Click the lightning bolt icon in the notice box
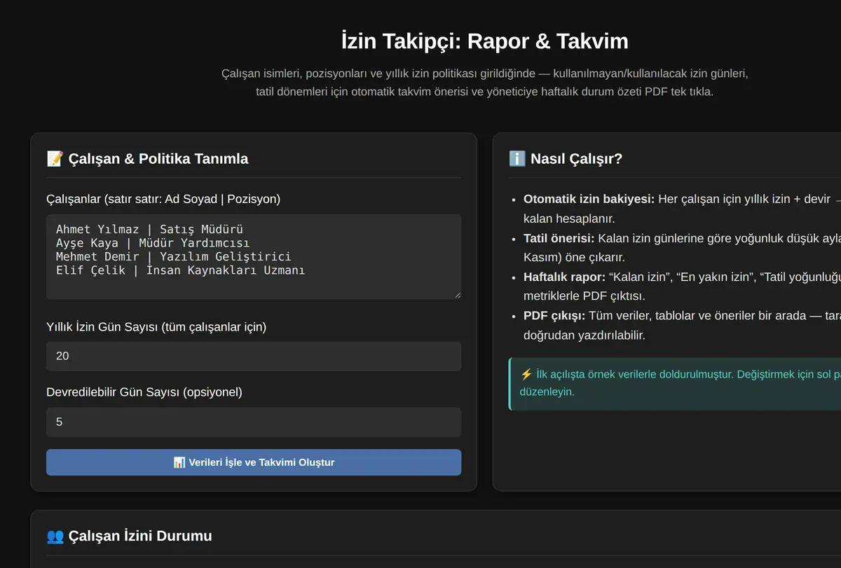The width and height of the screenshot is (841, 568). 526,374
